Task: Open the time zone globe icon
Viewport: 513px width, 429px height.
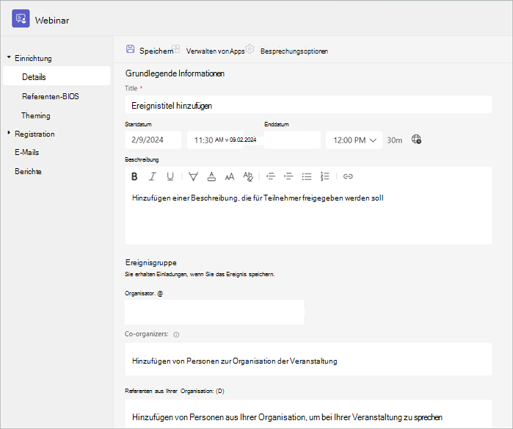Action: point(416,139)
